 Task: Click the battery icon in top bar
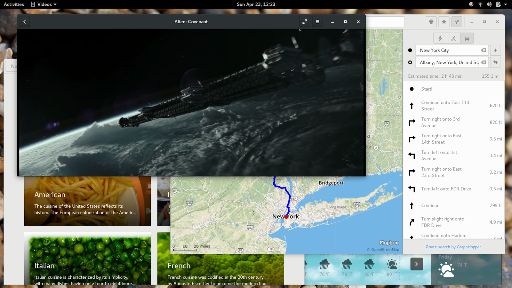[498, 4]
